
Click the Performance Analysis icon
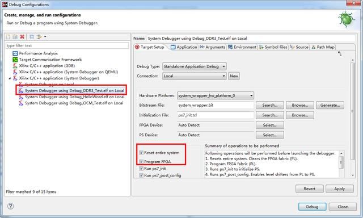pos(15,53)
